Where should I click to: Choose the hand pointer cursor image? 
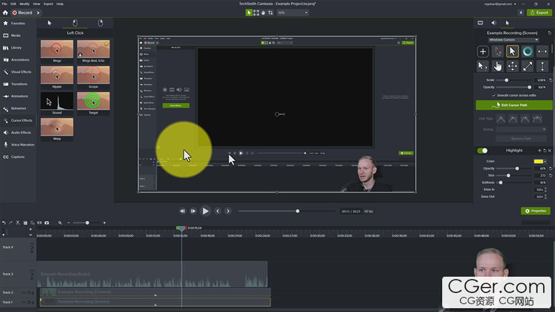pos(498,66)
